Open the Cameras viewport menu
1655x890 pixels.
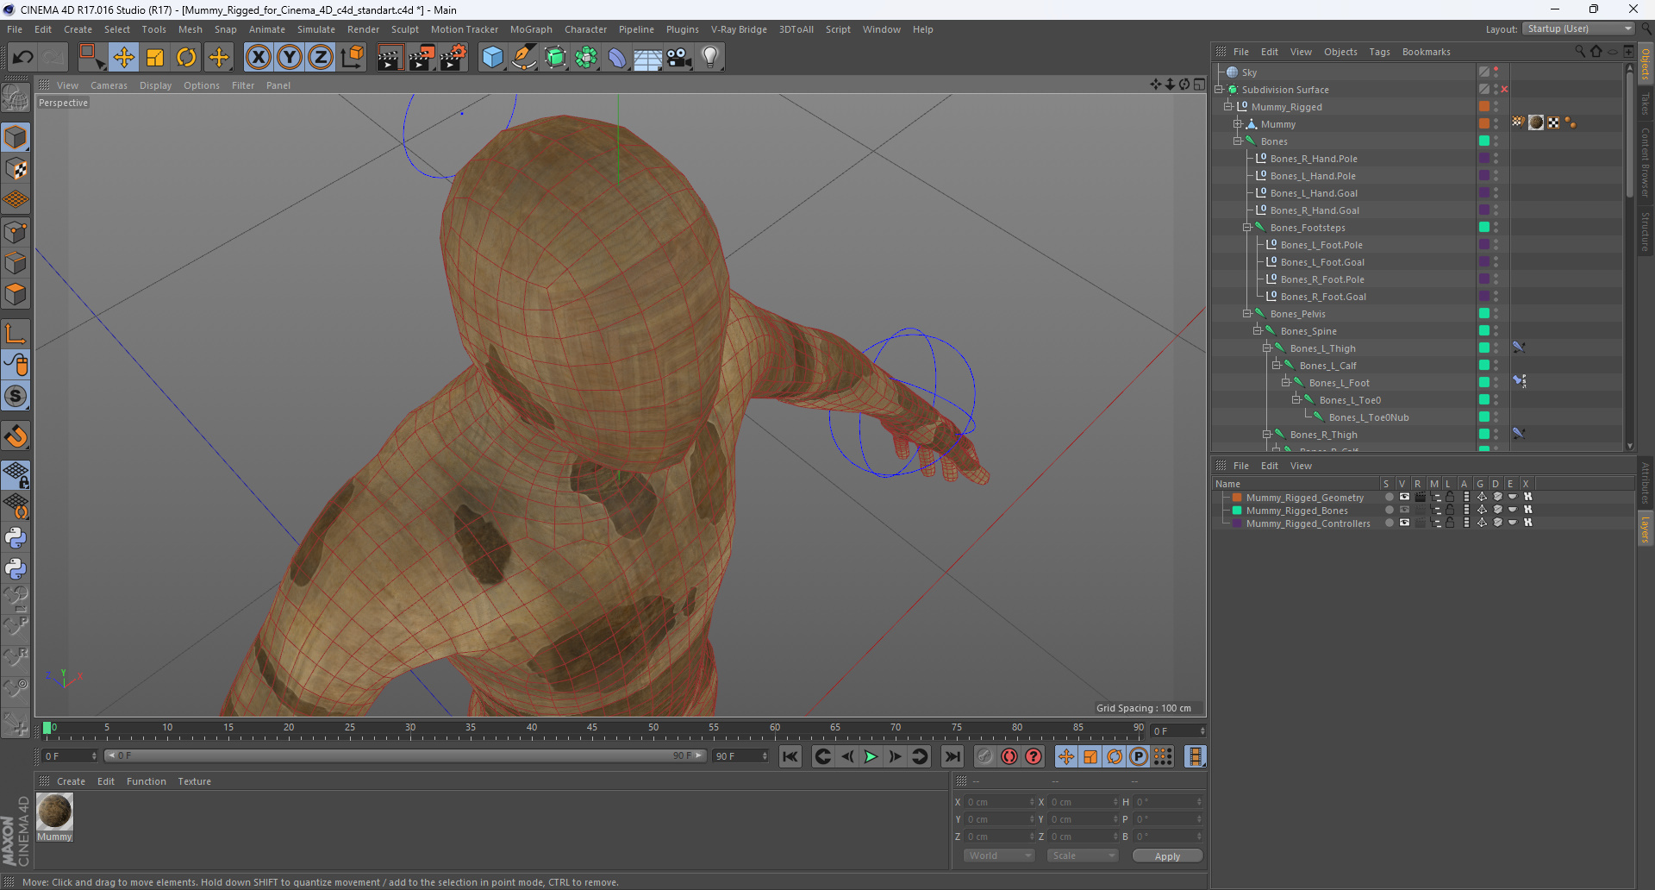(x=109, y=85)
